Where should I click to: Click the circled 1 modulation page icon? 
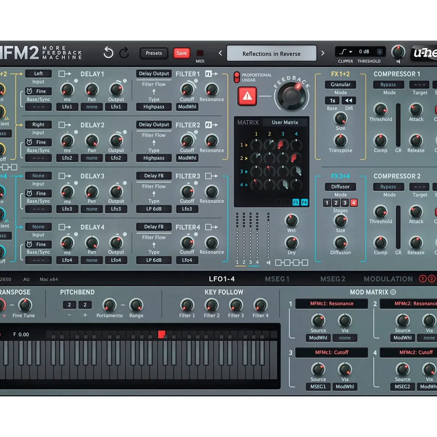pos(422,279)
